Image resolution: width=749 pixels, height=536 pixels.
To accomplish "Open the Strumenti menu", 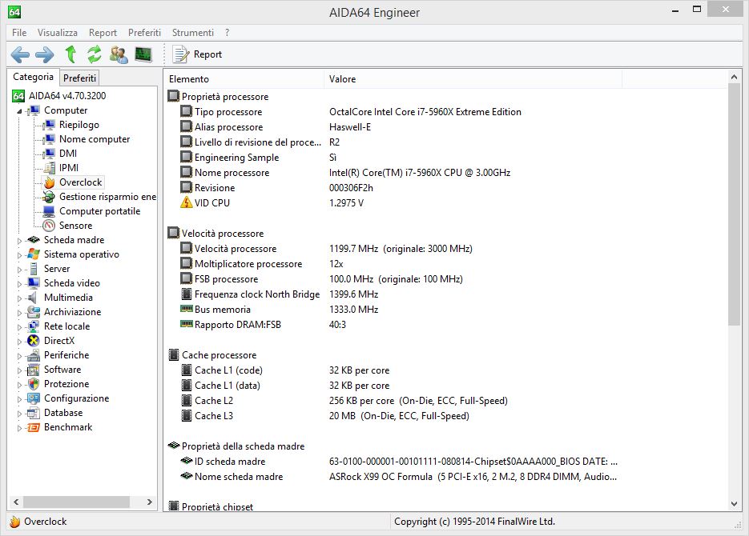I will coord(192,33).
